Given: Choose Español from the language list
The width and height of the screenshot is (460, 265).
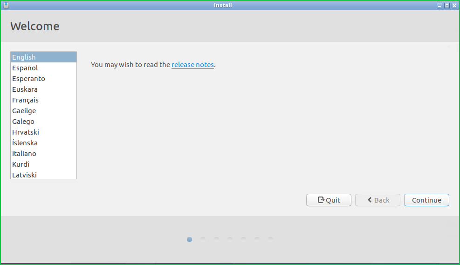Looking at the screenshot, I should pos(43,68).
